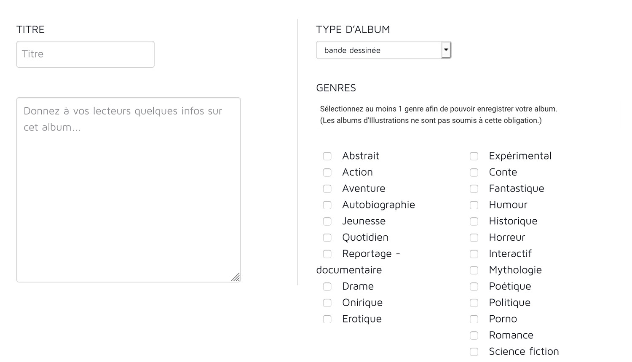The width and height of the screenshot is (632, 362).
Task: Open the Type d'album dropdown
Action: (383, 50)
